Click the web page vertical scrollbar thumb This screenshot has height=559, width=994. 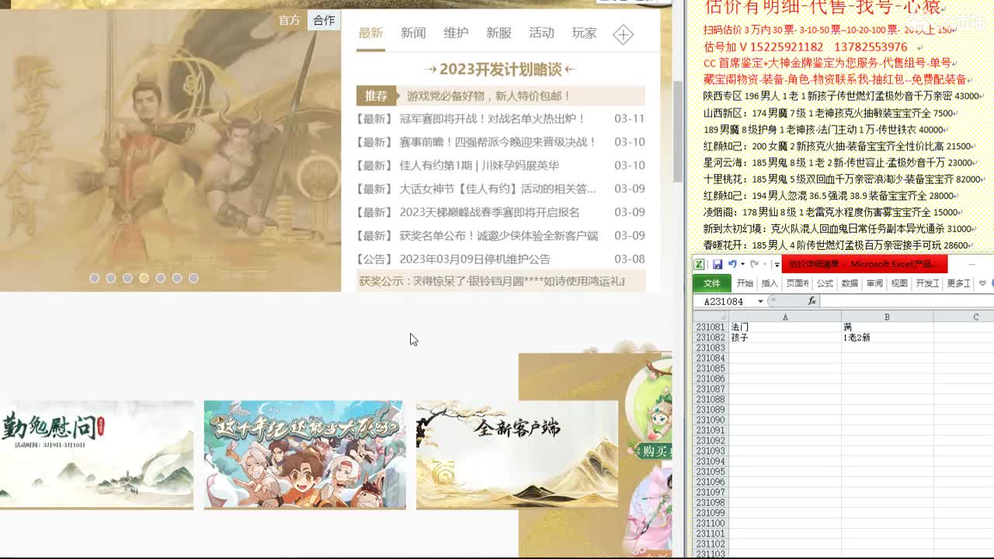pos(678,130)
